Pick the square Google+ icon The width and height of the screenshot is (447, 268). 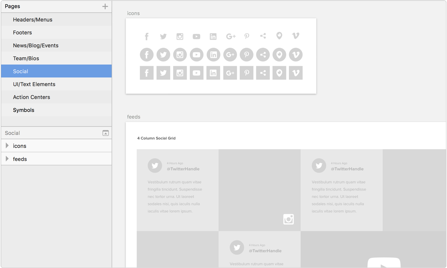tap(230, 73)
